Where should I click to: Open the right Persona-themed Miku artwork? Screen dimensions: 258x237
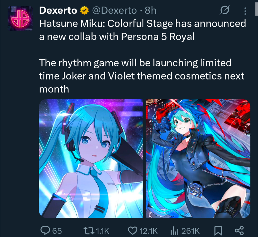click(x=198, y=159)
